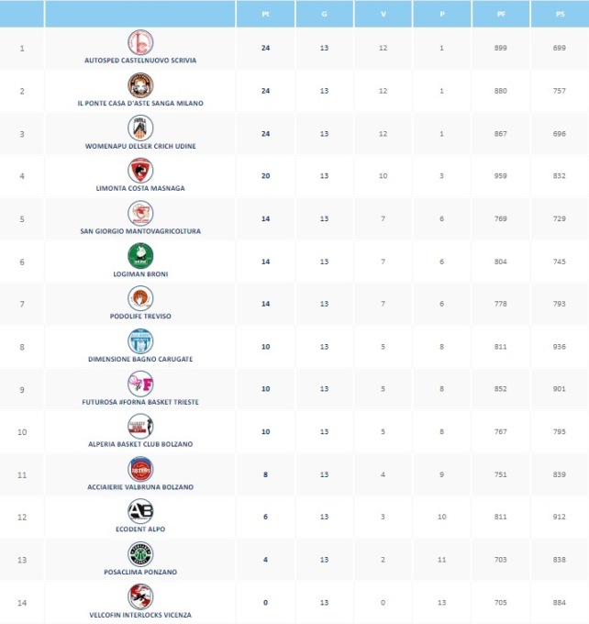Click the G games column header
The height and width of the screenshot is (624, 589).
[325, 14]
